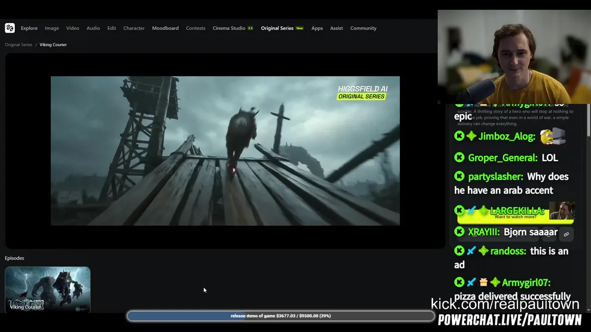Click the green star badge beside Jimboz_Alog
The image size is (591, 332).
[x=471, y=136]
